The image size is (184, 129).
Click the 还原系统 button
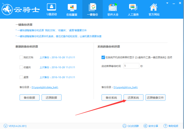[x=134, y=98]
